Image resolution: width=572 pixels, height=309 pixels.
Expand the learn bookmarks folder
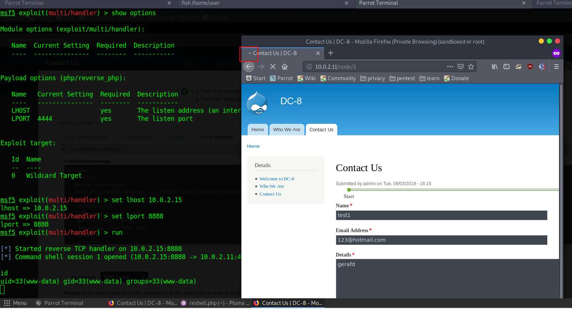(429, 78)
